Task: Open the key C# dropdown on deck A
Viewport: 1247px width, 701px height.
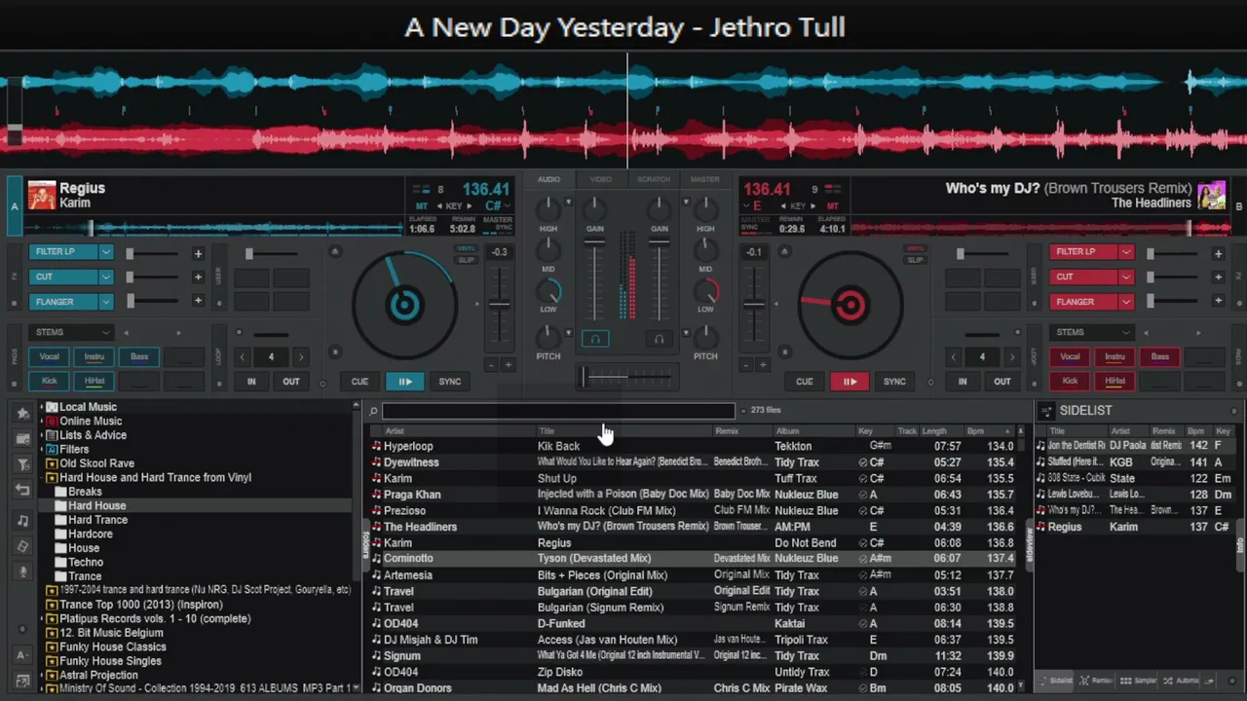Action: 509,206
